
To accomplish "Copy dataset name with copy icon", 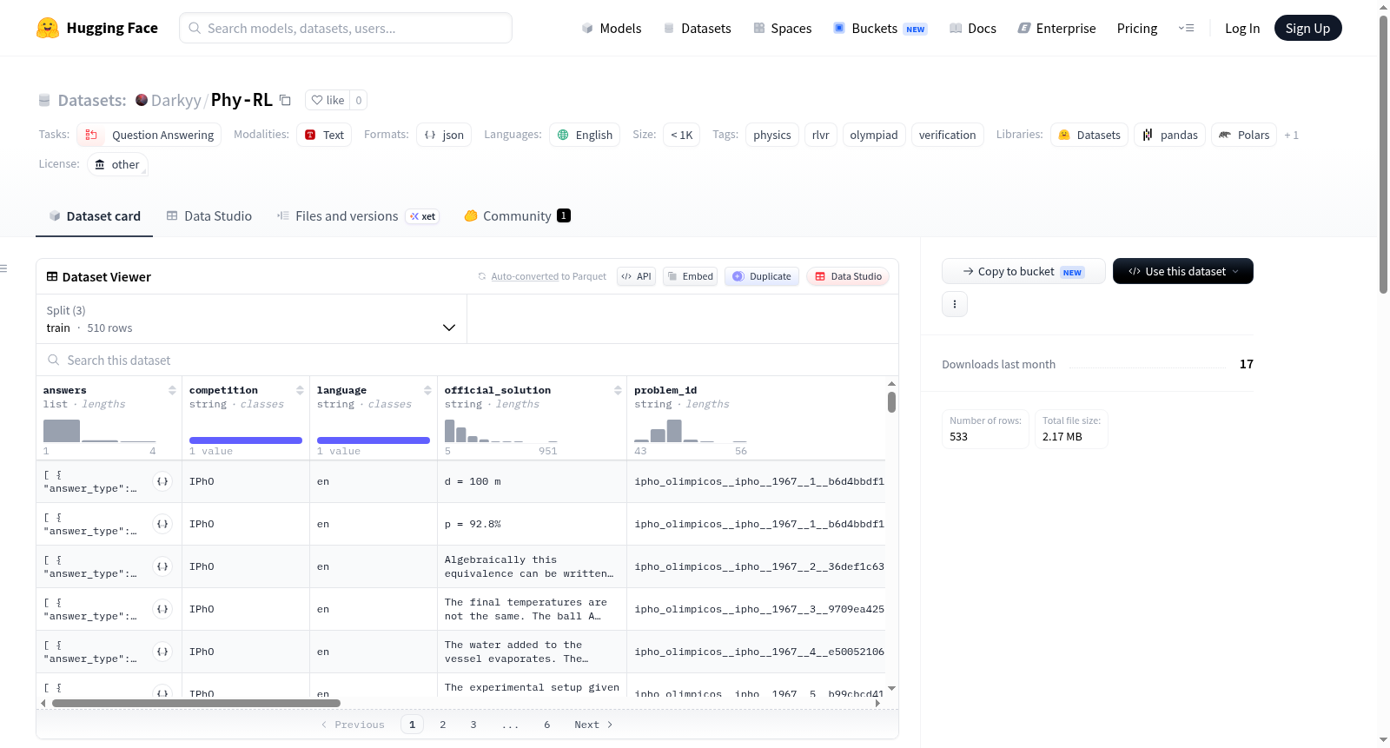I will click(x=285, y=100).
